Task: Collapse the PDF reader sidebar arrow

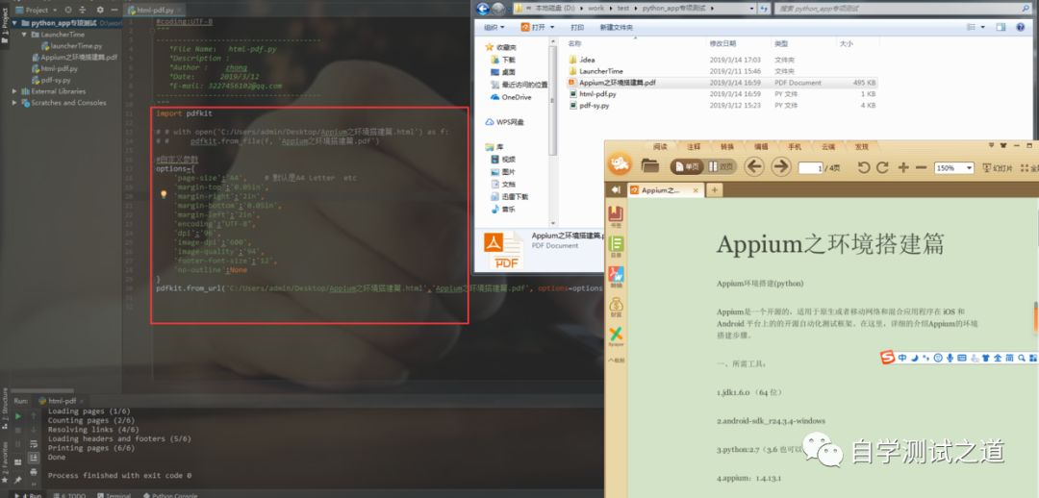Action: pyautogui.click(x=616, y=190)
